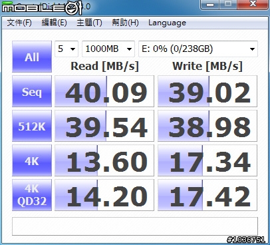This screenshot has height=245, width=270.
Task: Open the 幫助(H) menu
Action: (x=125, y=23)
